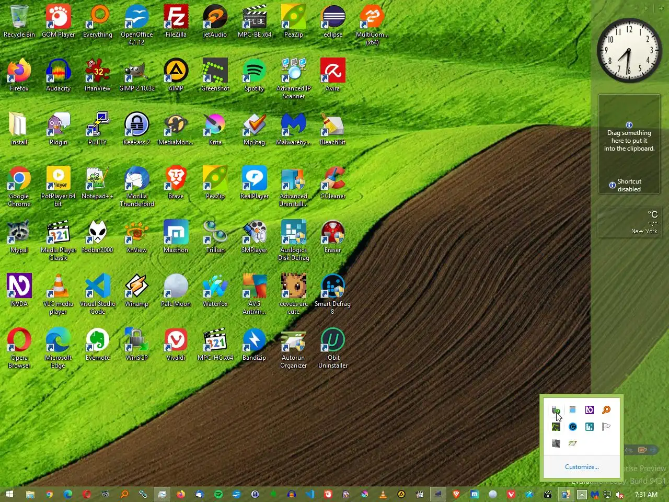Select the Notepad++ desktop icon
The width and height of the screenshot is (669, 502).
click(x=98, y=183)
